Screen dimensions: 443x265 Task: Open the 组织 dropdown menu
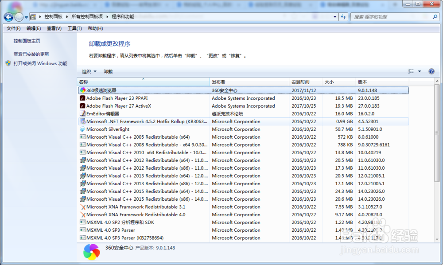(89, 71)
